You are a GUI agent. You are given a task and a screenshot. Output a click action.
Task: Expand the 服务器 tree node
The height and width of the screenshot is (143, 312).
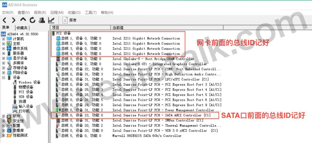[3, 53]
